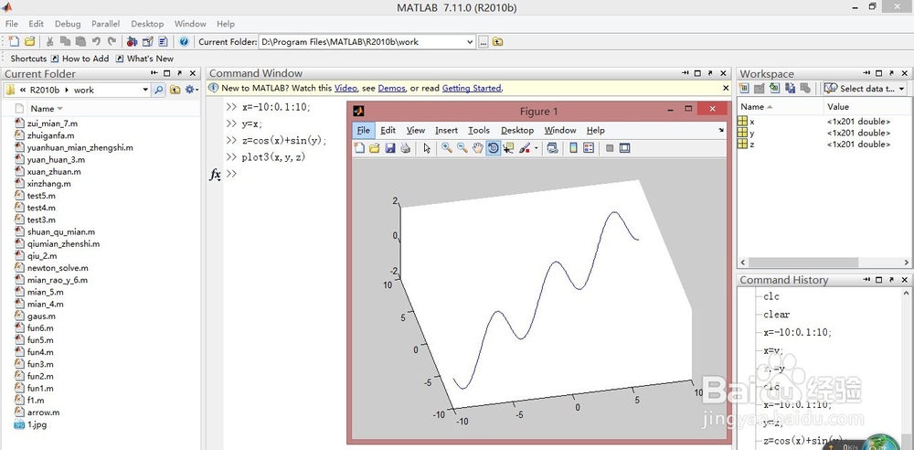This screenshot has height=450, width=914.
Task: Sort files by the Name column header
Action: [x=47, y=109]
